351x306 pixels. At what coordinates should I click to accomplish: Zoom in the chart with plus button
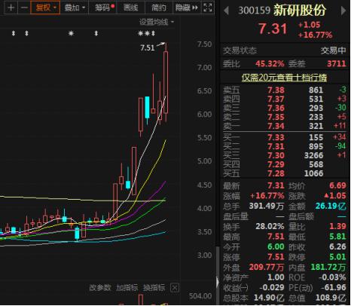click(11, 8)
